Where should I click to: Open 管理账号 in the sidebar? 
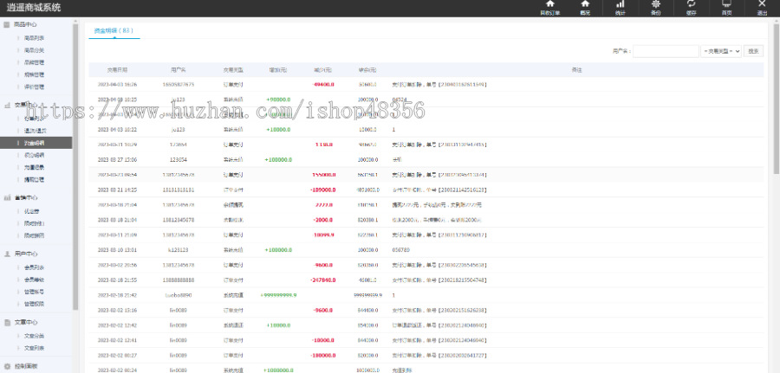click(34, 292)
